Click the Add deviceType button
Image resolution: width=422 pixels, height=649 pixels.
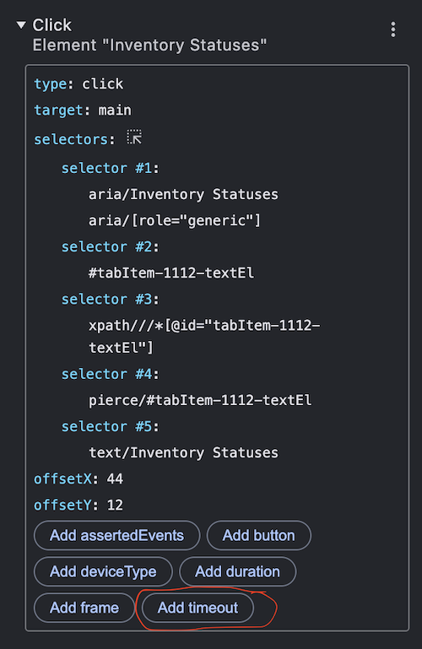(x=103, y=571)
